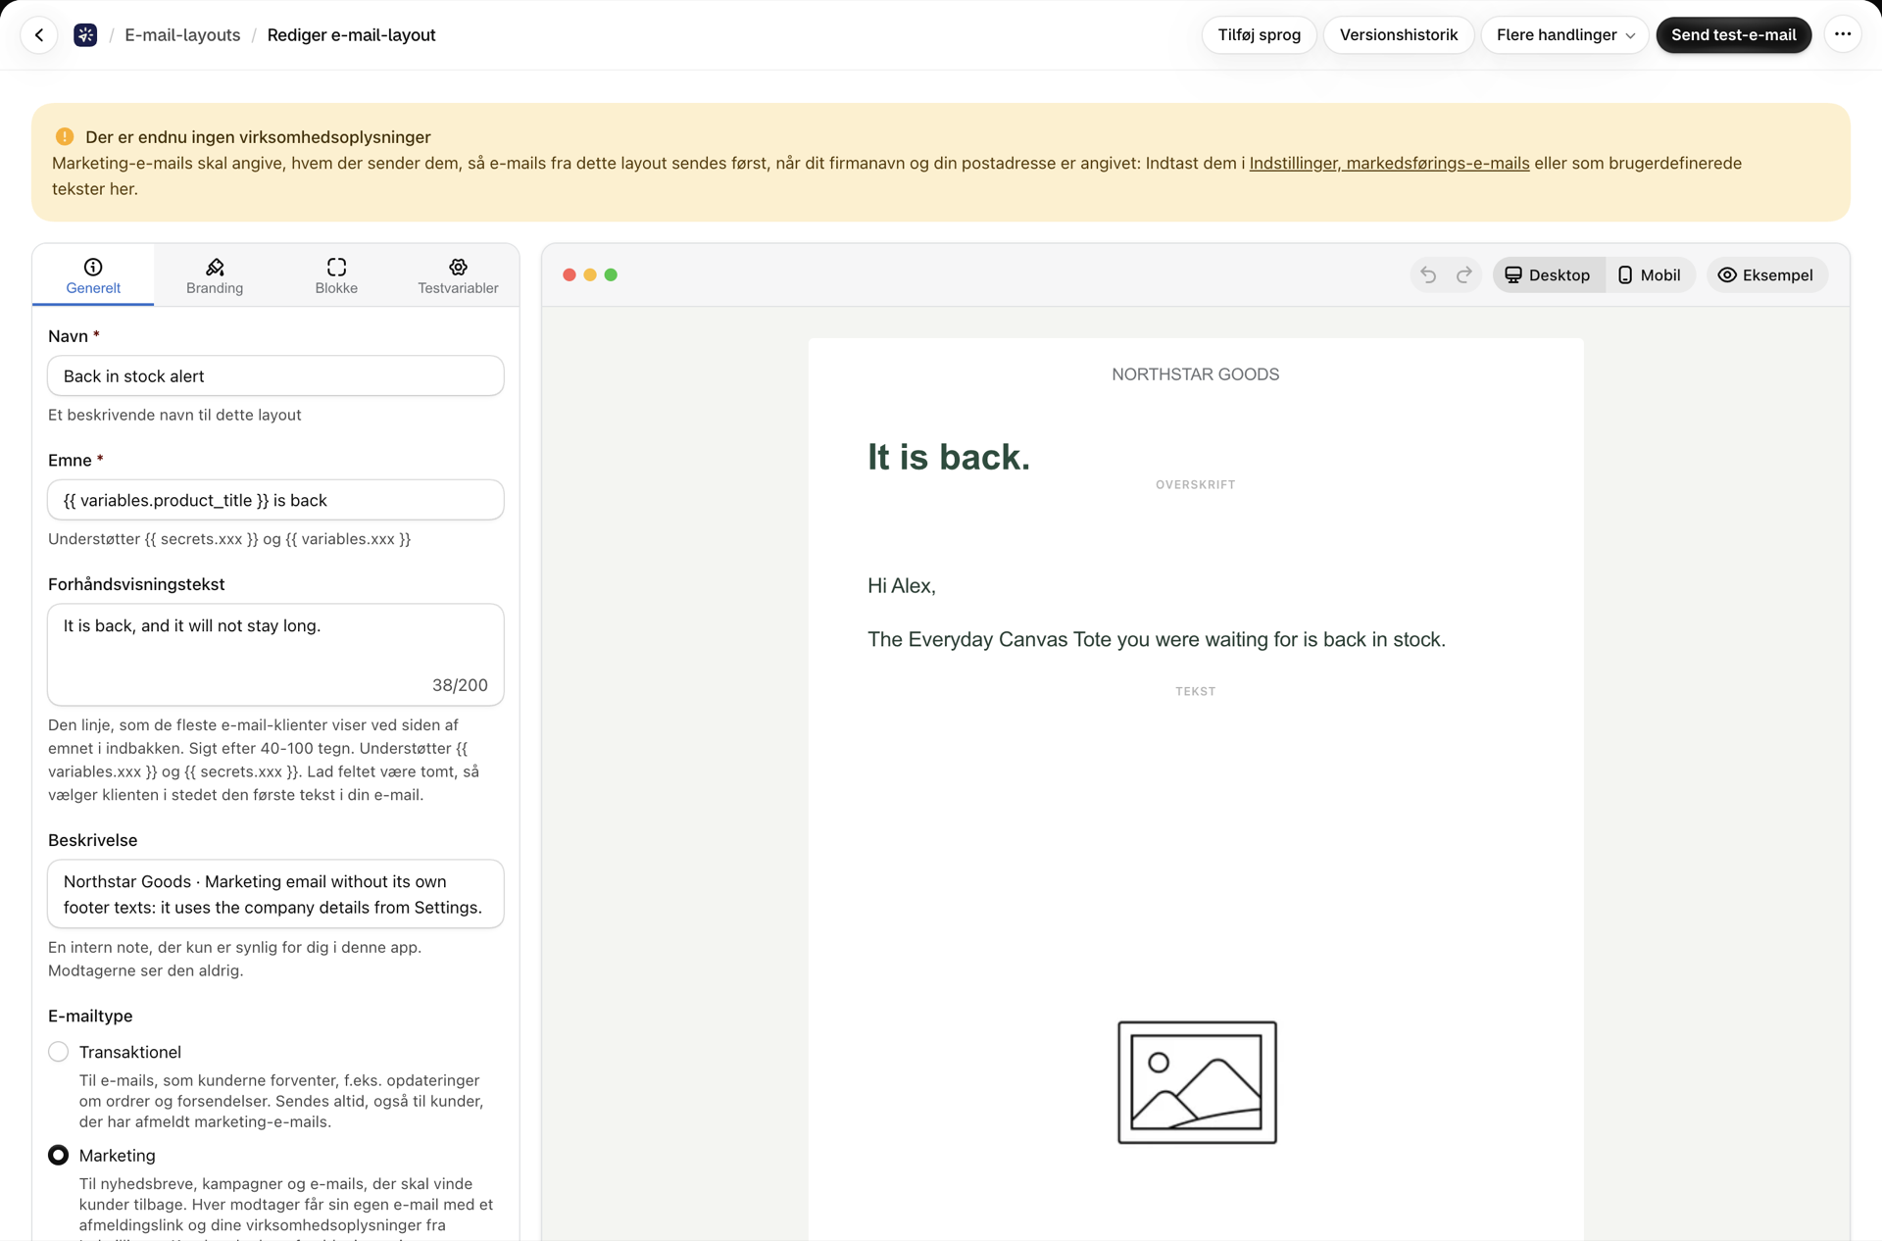Click the 'Hi Alex,' greeting text

point(901,586)
